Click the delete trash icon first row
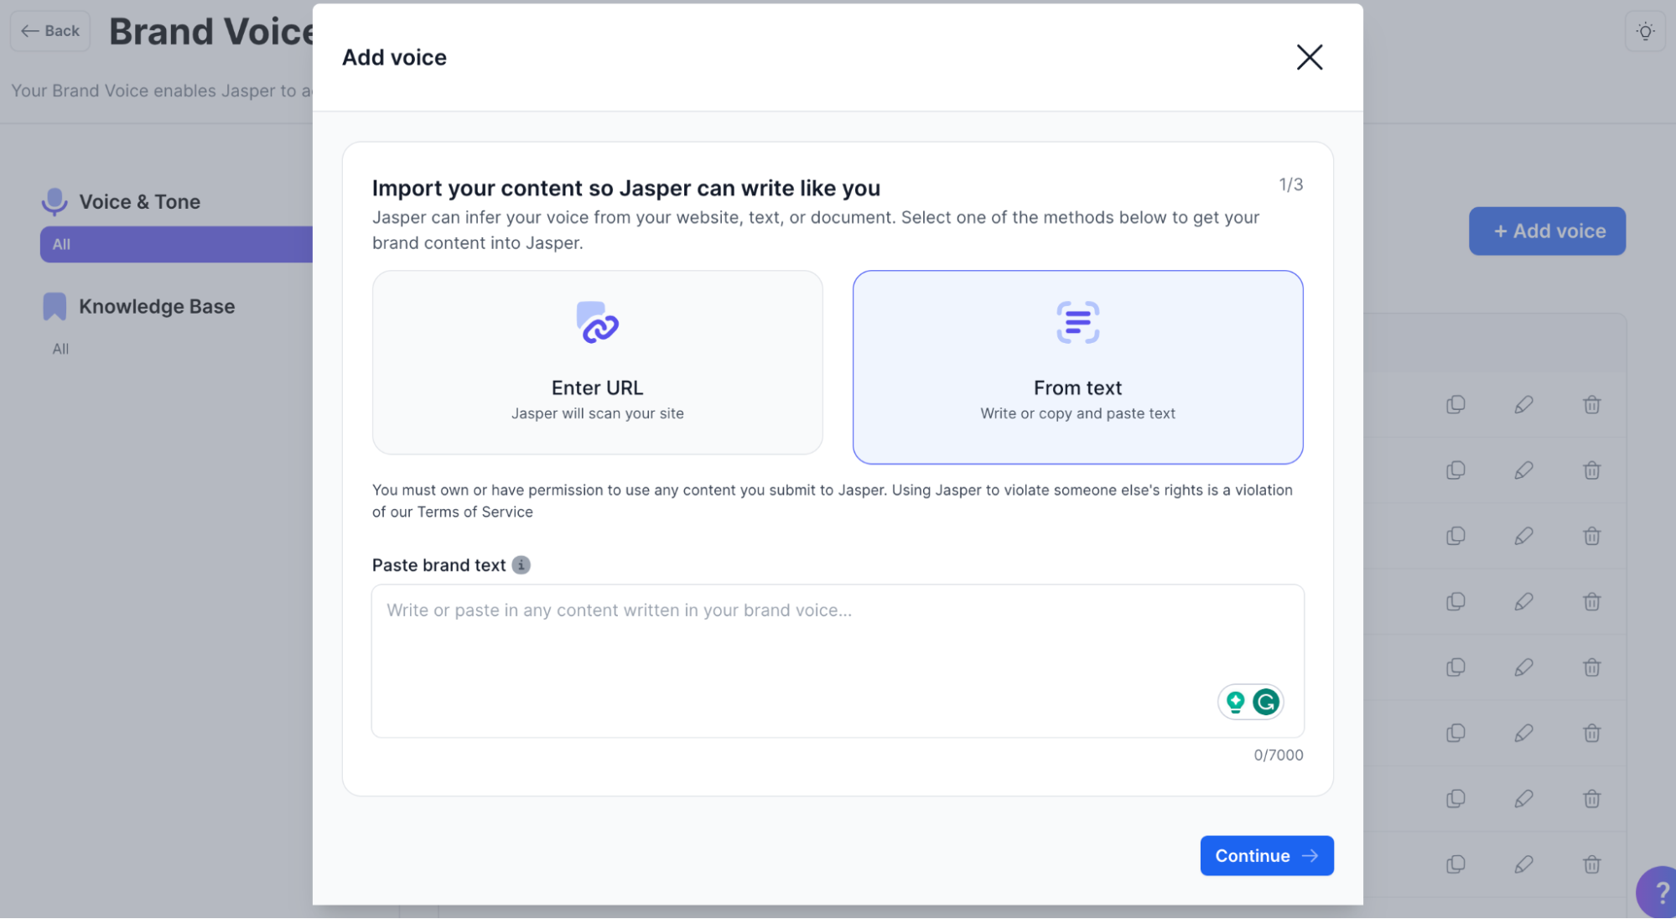Image resolution: width=1676 pixels, height=919 pixels. pos(1591,404)
